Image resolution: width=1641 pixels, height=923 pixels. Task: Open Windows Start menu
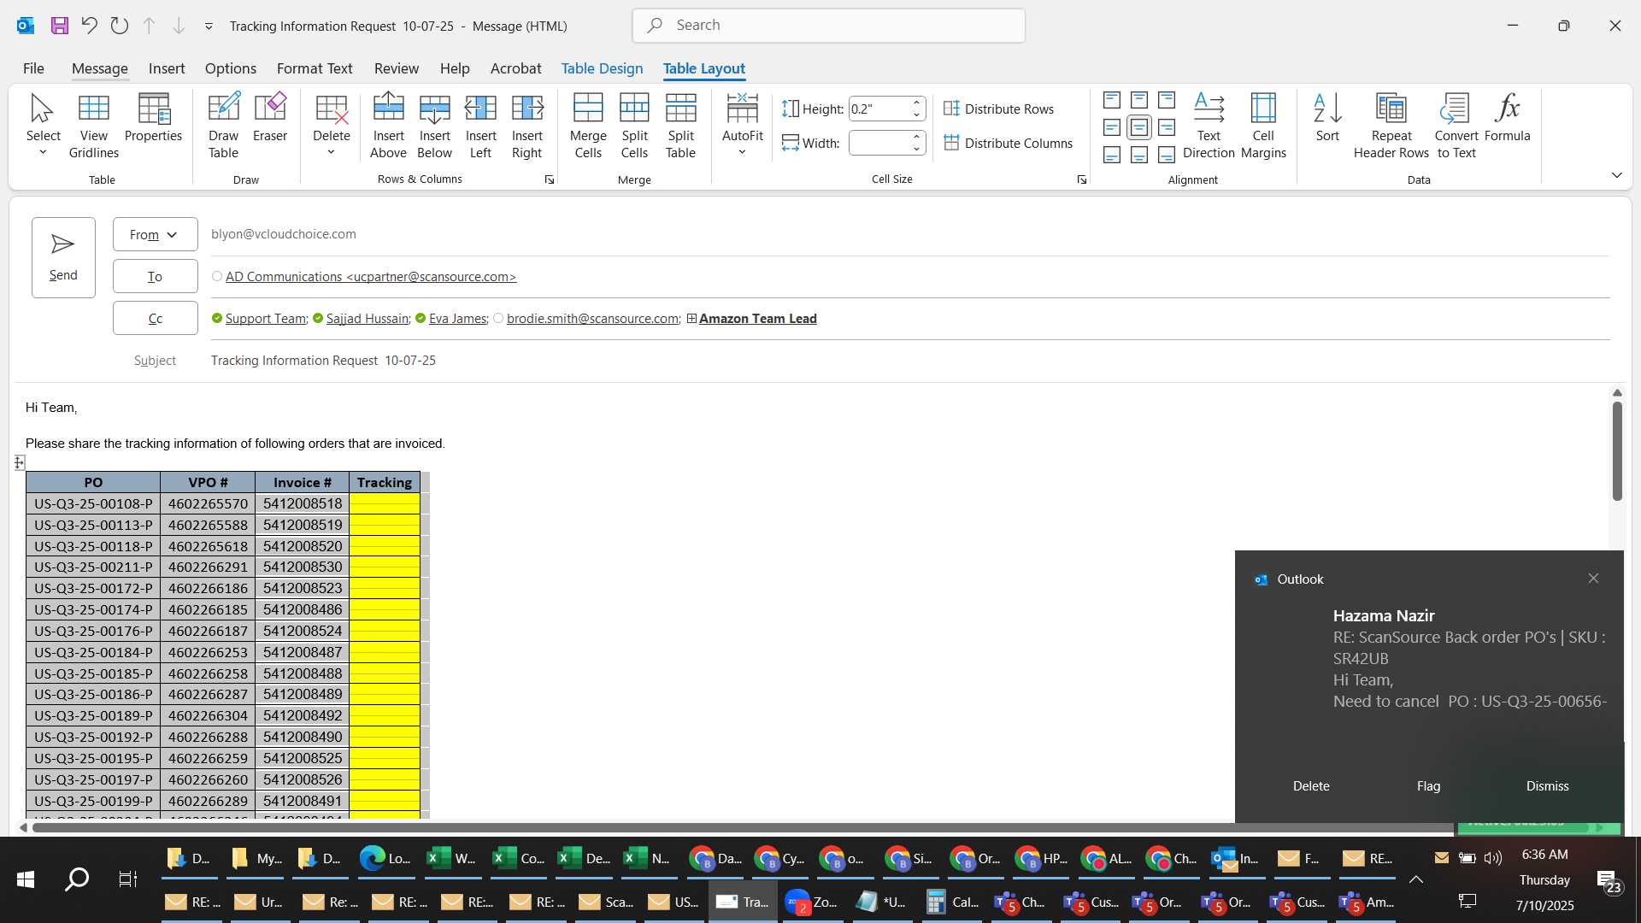click(x=26, y=879)
